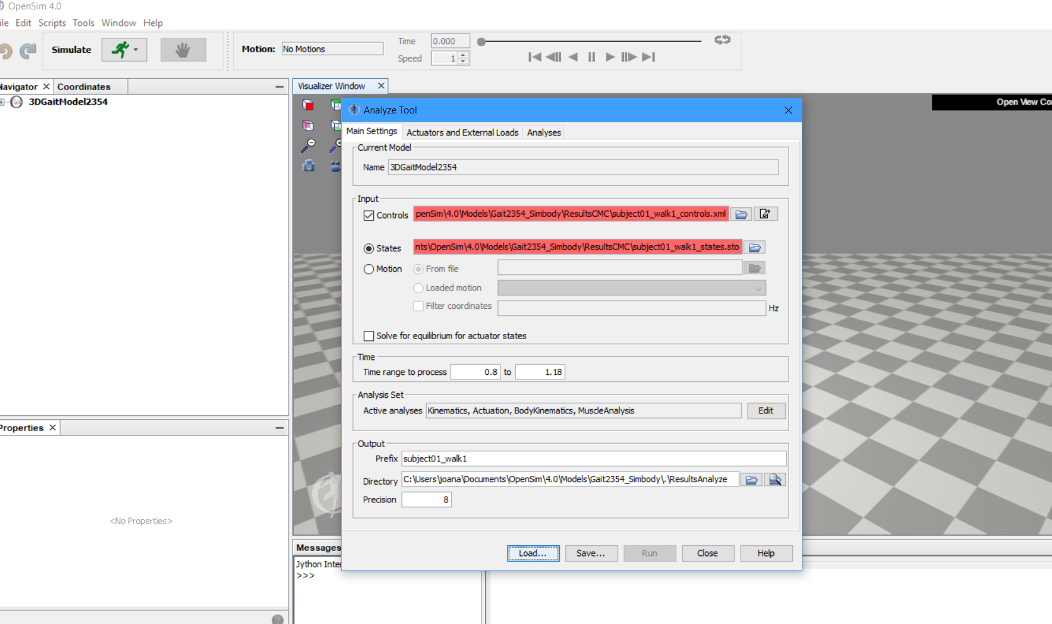
Task: Click the Load... button
Action: coord(533,553)
